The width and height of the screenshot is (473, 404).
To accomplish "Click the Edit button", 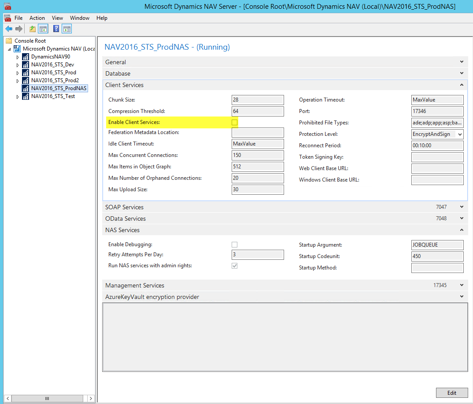I will tap(452, 393).
